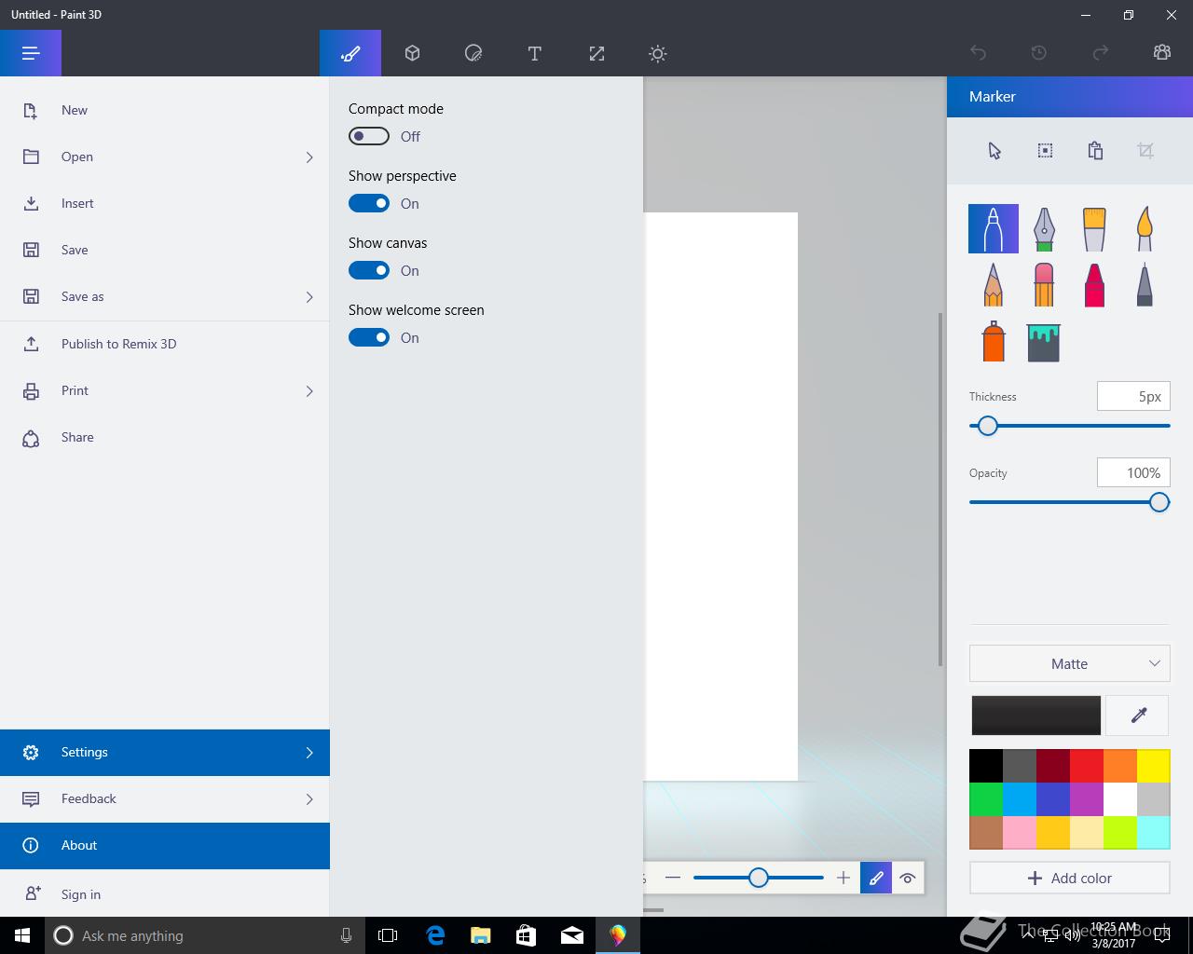Select the Marker brush tool
The width and height of the screenshot is (1193, 954).
point(994,228)
